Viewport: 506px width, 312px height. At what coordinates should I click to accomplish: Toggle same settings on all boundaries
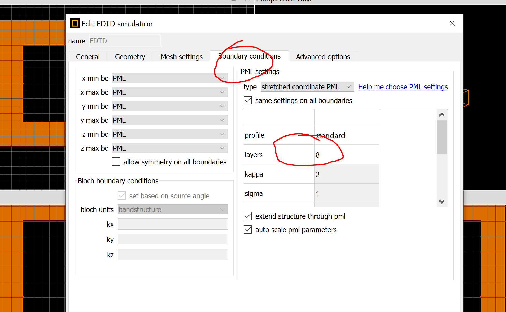tap(248, 100)
